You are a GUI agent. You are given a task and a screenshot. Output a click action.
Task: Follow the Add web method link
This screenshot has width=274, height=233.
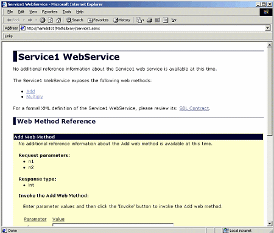pos(30,91)
